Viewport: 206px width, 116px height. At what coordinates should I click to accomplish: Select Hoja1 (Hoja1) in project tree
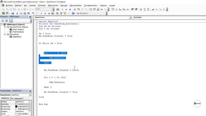pos(18,29)
